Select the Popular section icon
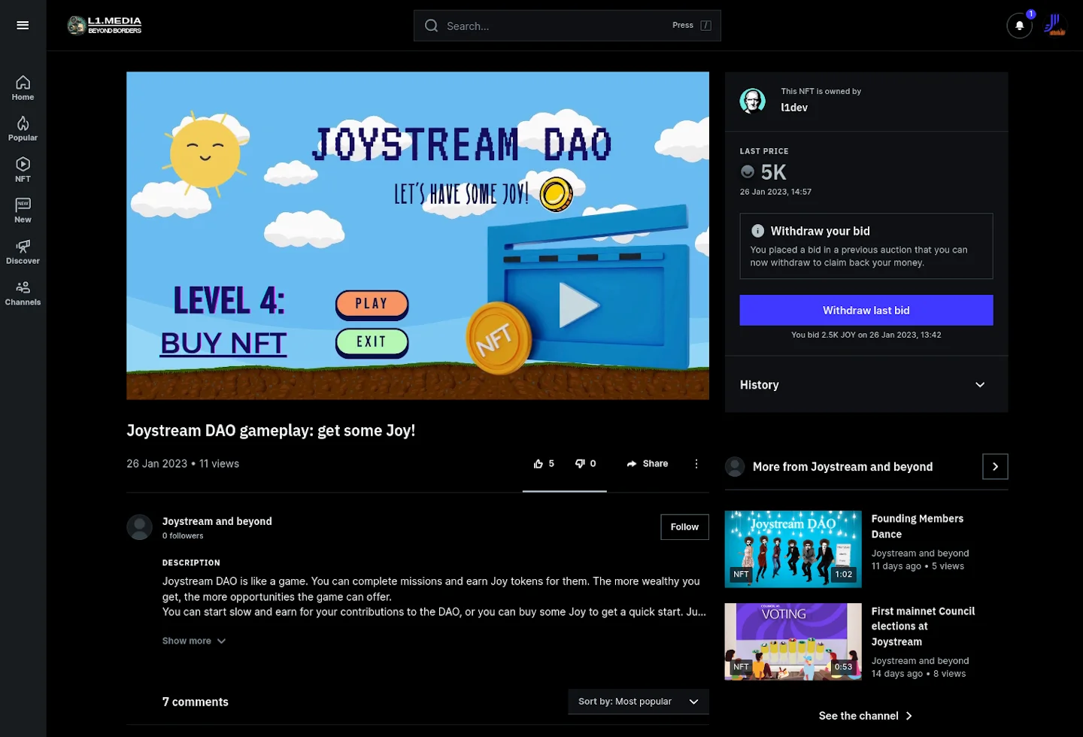 point(23,128)
